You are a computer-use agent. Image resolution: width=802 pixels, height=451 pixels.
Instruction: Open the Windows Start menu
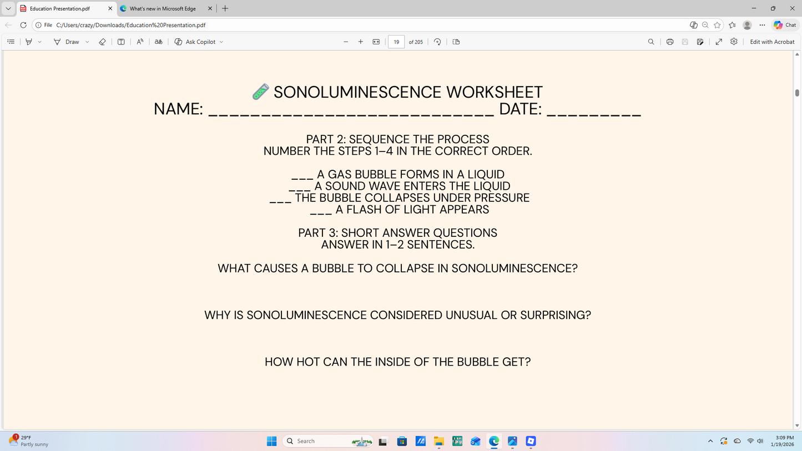pyautogui.click(x=271, y=441)
